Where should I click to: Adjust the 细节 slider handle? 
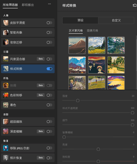pos(133,125)
